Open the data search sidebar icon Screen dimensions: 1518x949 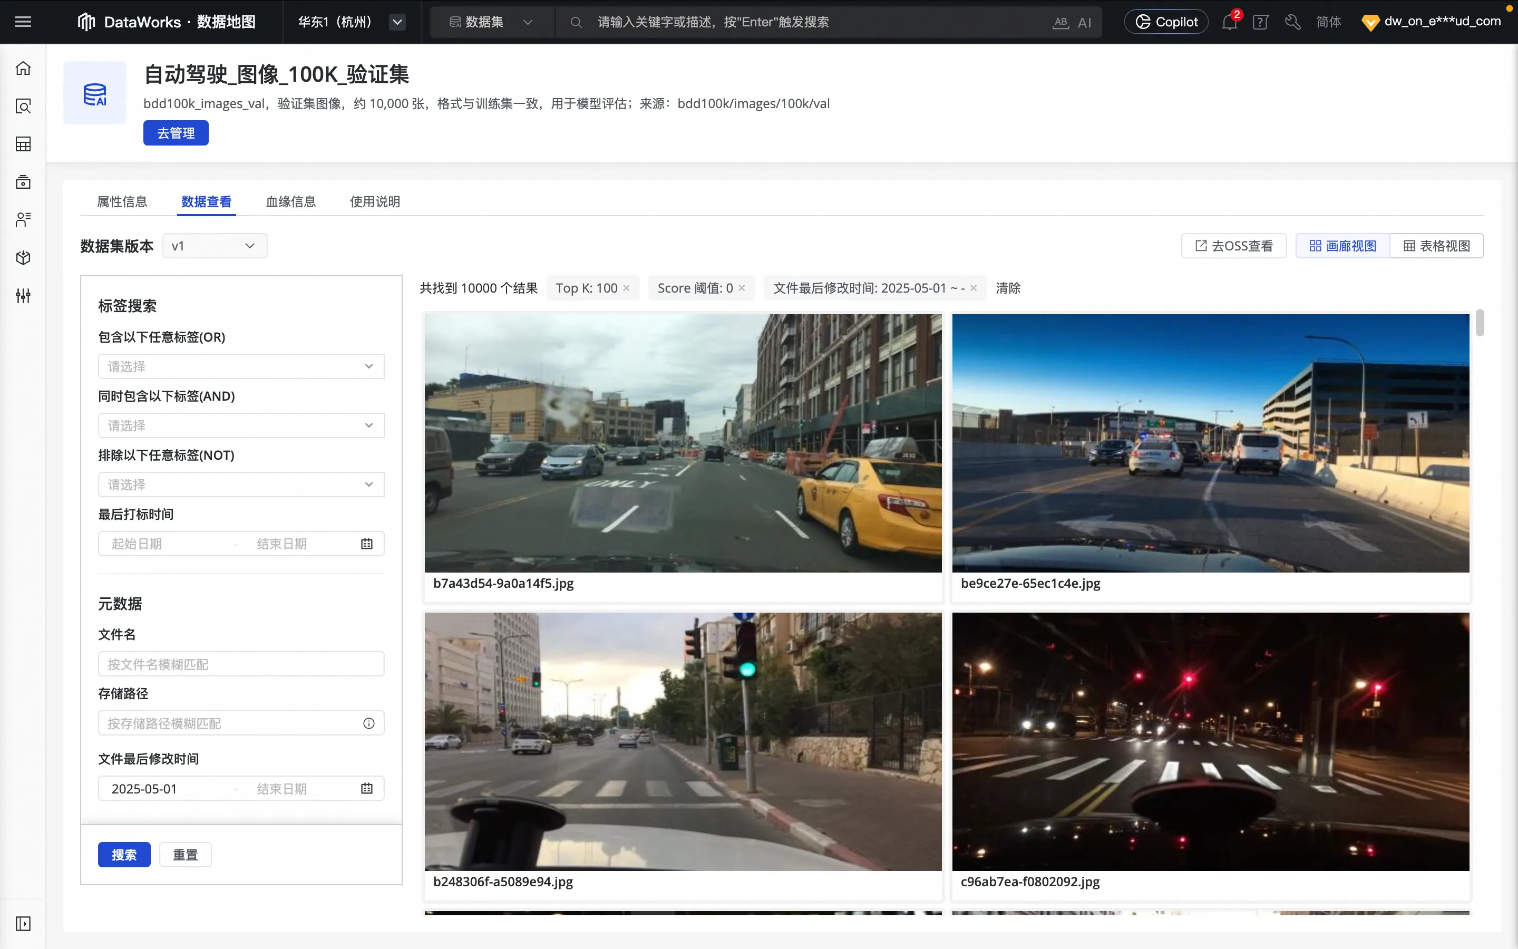click(23, 106)
